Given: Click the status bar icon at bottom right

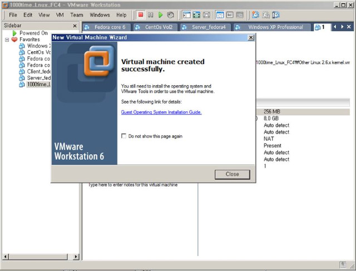Looking at the screenshot, I should coord(343,265).
